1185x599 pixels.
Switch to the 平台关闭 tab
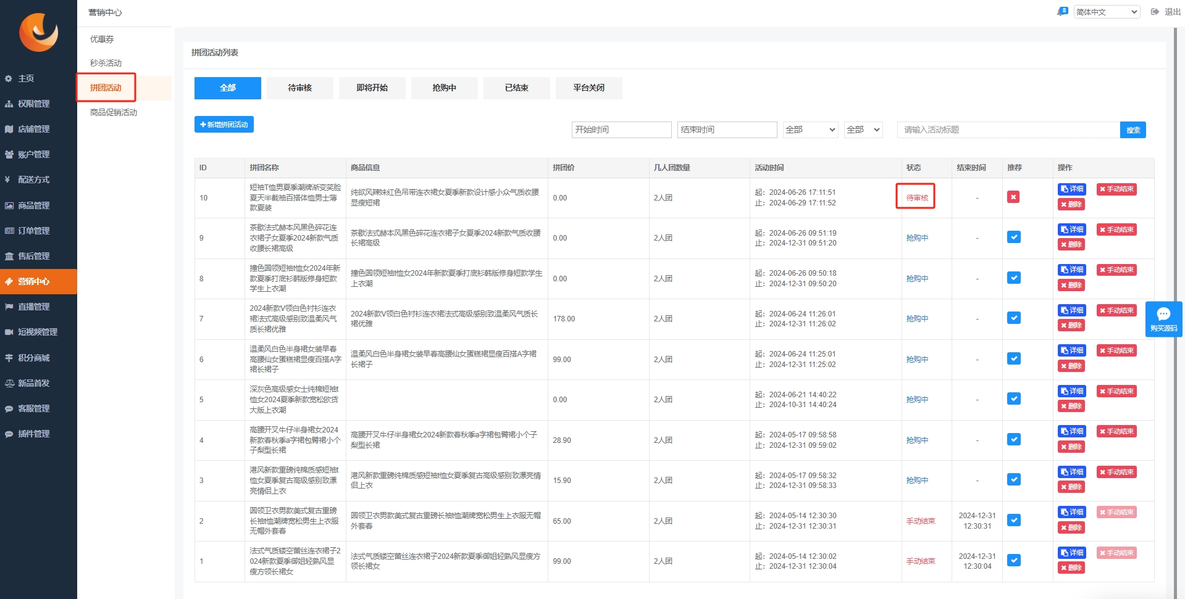[x=589, y=88]
